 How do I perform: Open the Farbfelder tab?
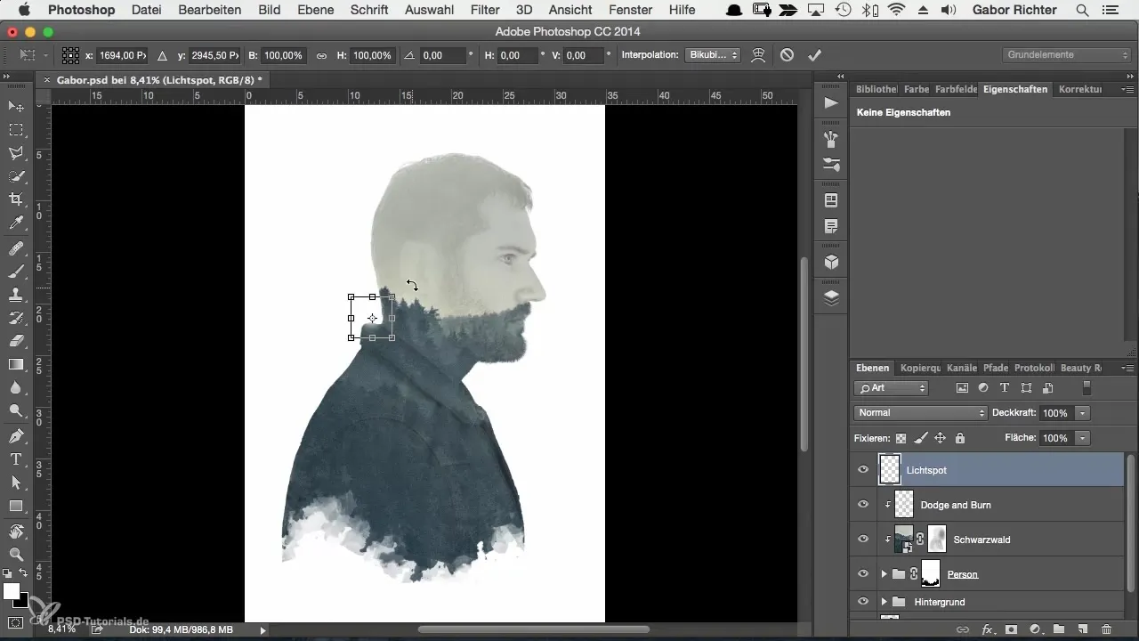pyautogui.click(x=955, y=89)
